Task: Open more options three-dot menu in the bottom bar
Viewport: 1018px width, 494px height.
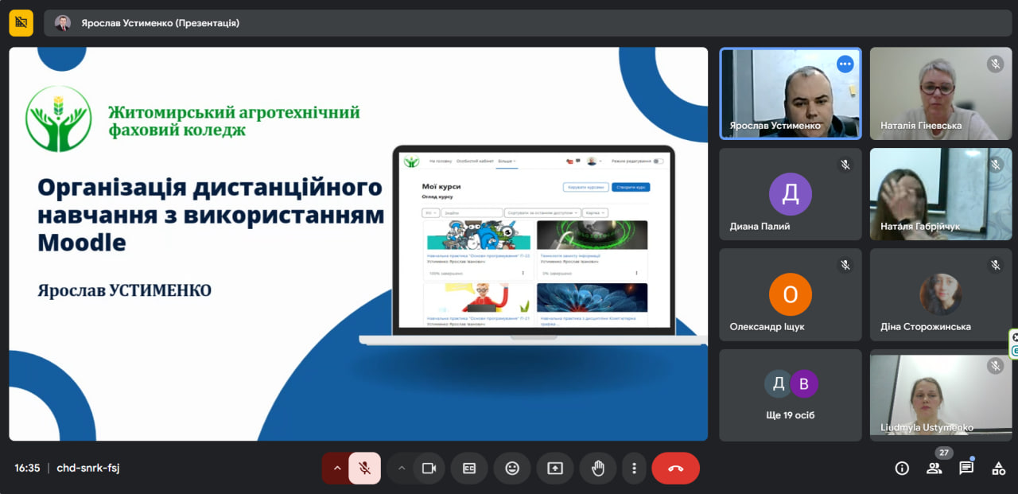Action: [634, 469]
